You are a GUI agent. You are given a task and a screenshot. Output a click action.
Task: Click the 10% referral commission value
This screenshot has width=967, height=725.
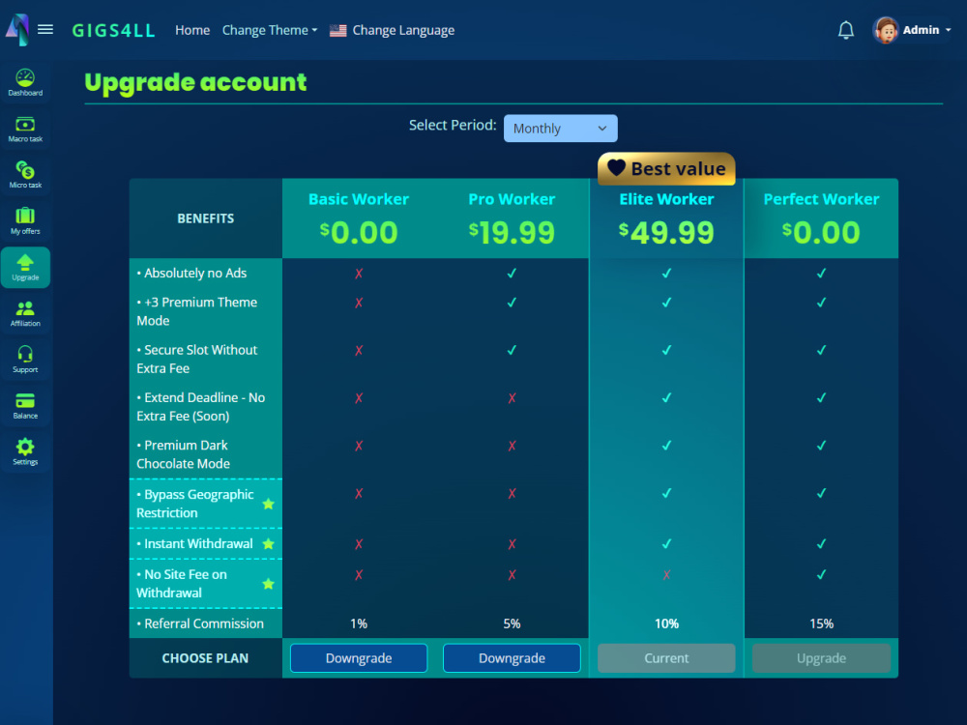point(666,623)
